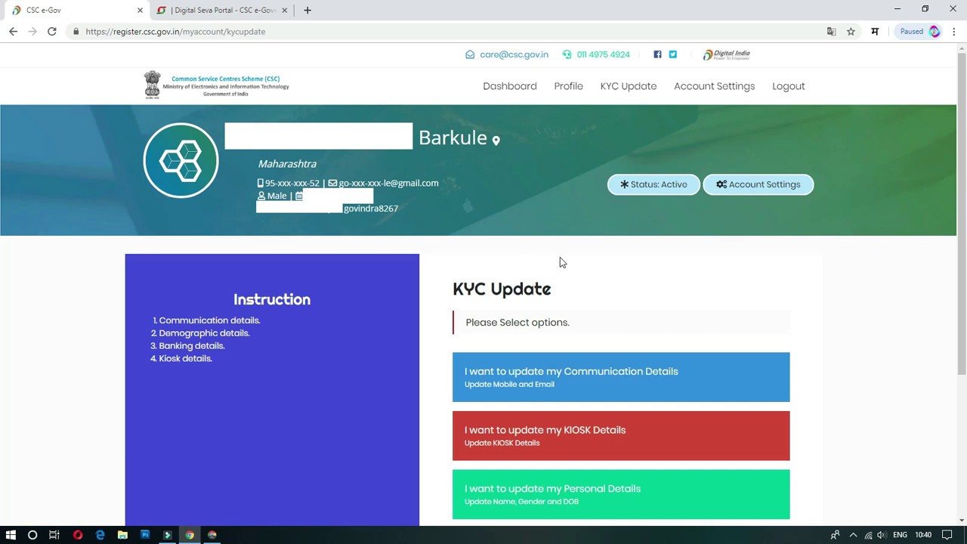The width and height of the screenshot is (967, 544).
Task: Open the network icon in the system tray
Action: coord(868,535)
